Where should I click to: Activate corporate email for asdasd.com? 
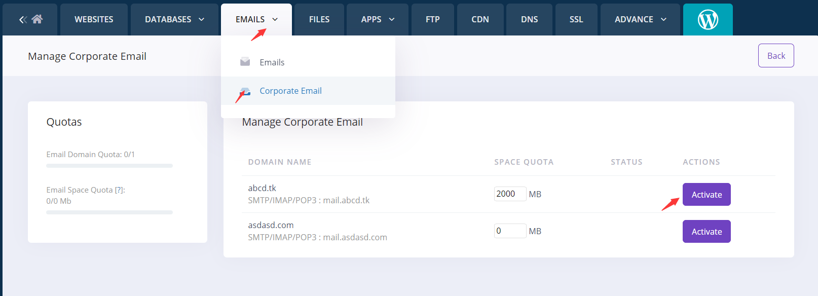click(706, 232)
